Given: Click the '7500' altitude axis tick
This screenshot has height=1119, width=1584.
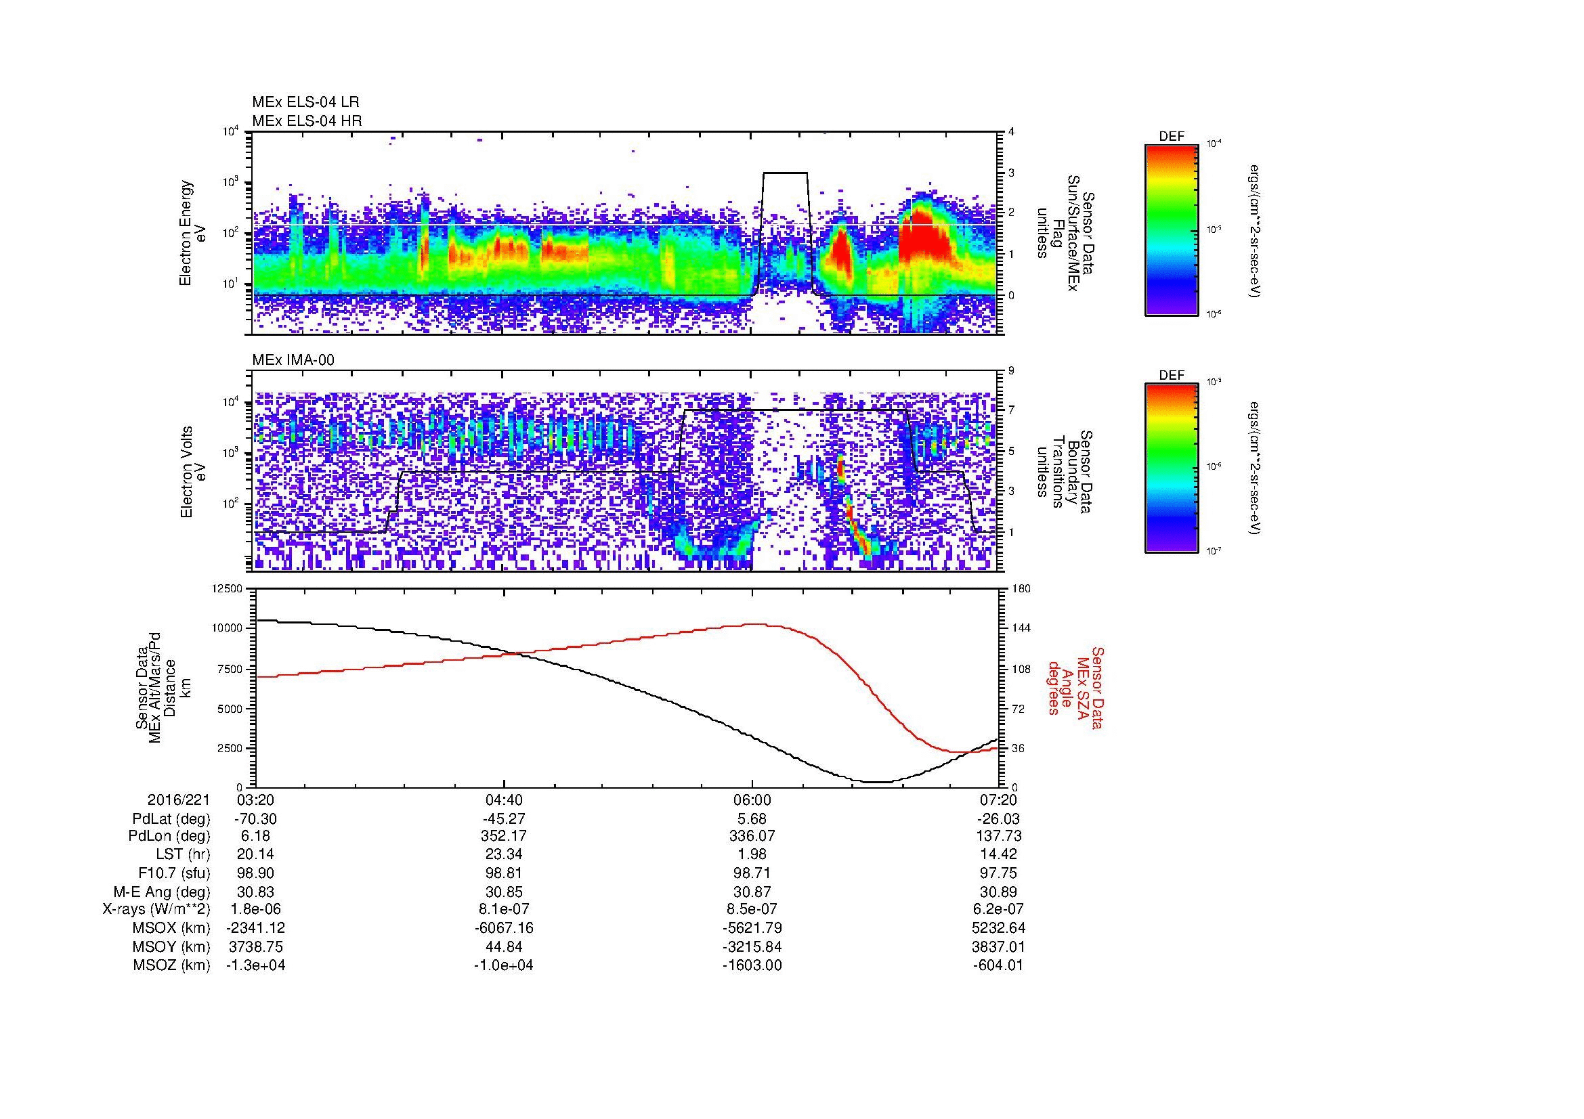Looking at the screenshot, I should 230,669.
